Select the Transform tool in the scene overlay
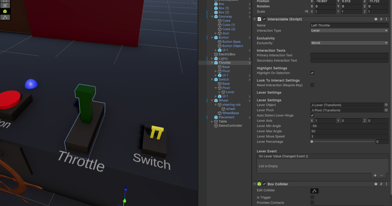The height and width of the screenshot is (206, 392). pyautogui.click(x=5, y=5)
